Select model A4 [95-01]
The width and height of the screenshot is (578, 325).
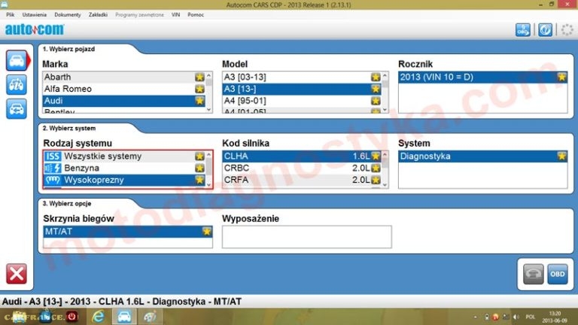click(x=302, y=101)
